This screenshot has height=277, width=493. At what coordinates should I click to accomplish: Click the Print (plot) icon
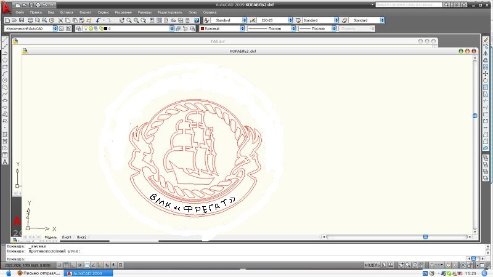click(x=30, y=20)
